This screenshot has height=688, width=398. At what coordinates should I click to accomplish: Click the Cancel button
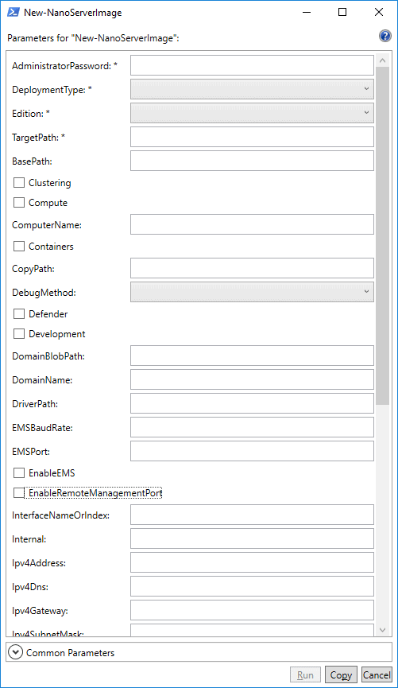pos(377,674)
